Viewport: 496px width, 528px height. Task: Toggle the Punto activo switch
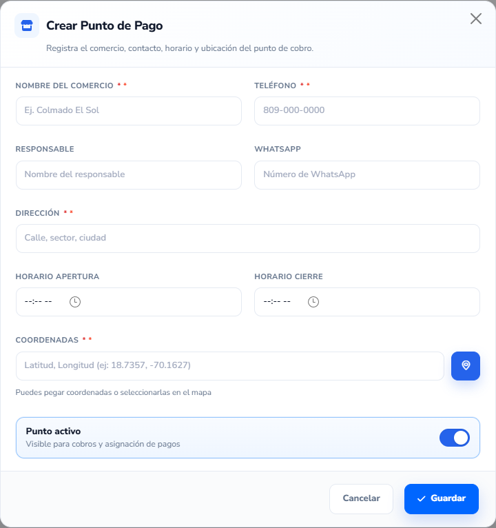coord(455,438)
